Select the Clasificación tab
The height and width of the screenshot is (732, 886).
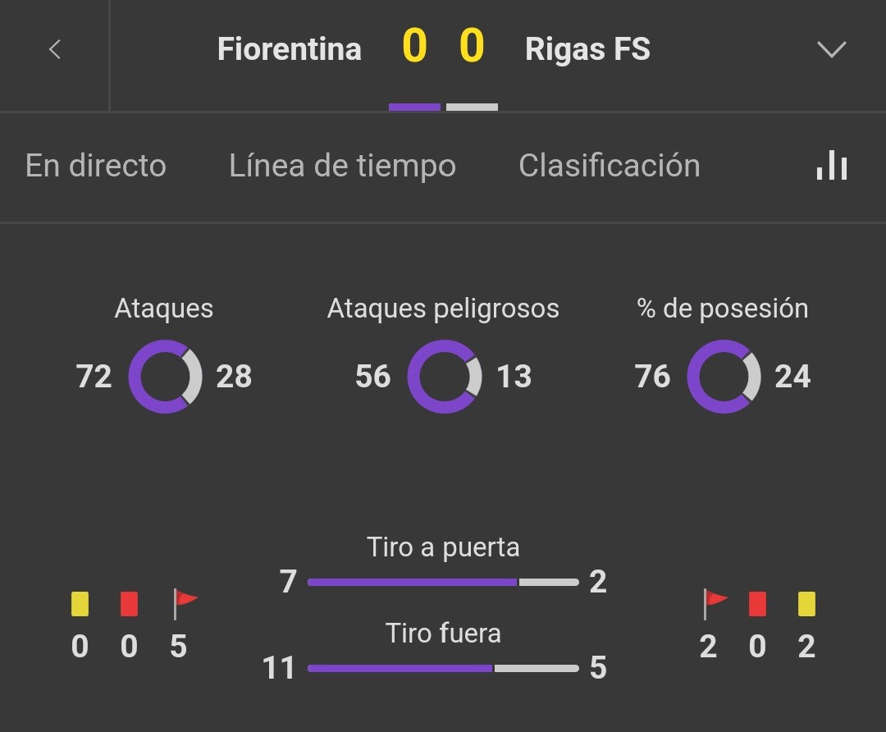(609, 166)
